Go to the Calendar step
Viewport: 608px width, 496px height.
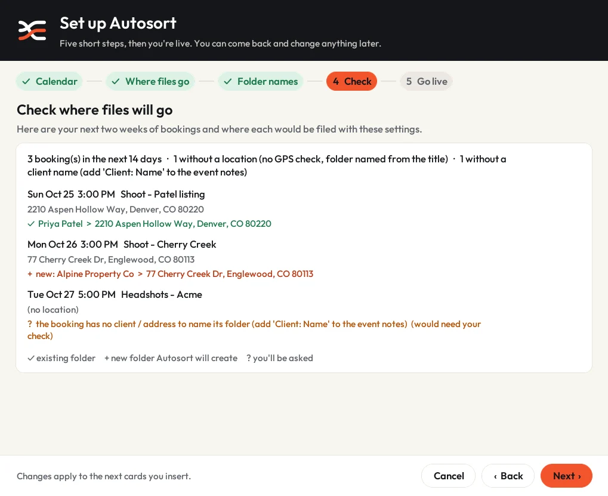[50, 81]
